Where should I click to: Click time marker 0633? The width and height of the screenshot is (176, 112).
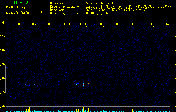click(50, 24)
